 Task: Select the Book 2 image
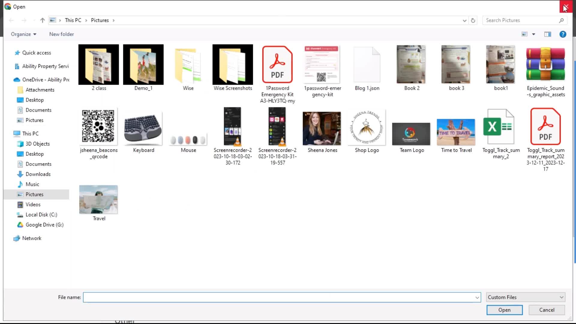[412, 68]
